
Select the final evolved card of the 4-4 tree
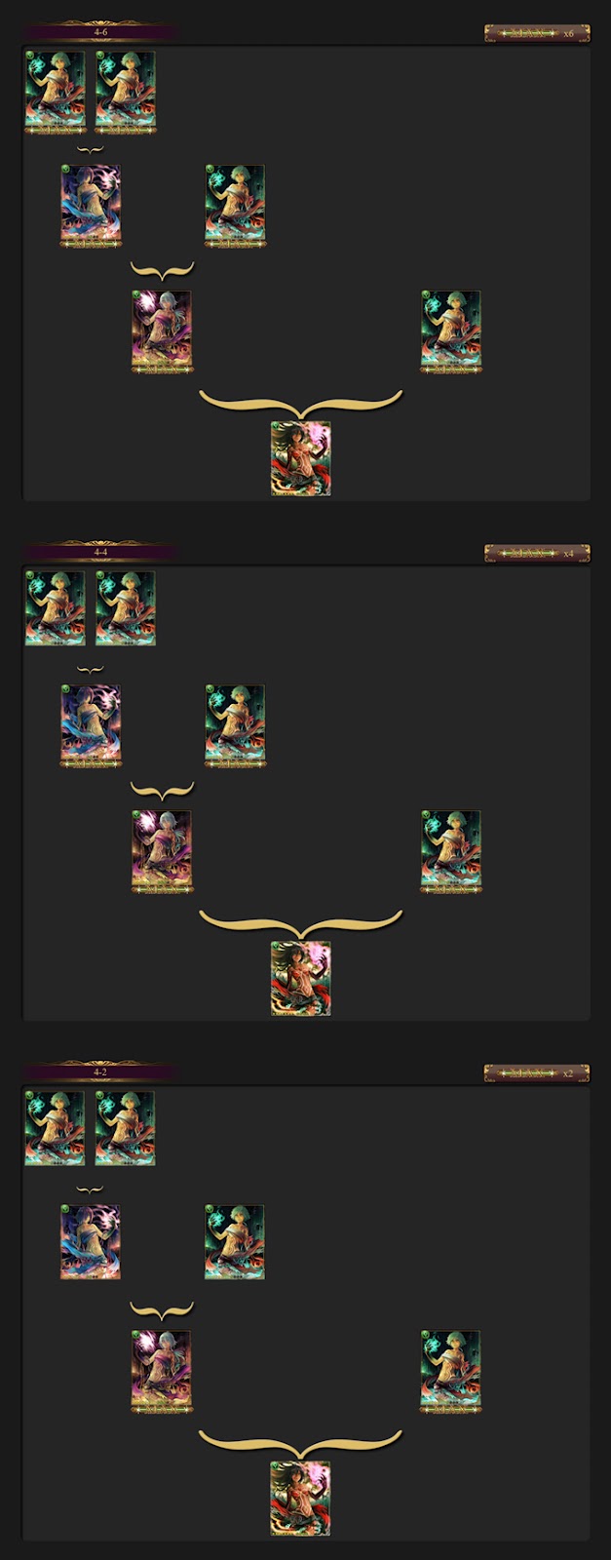(300, 978)
